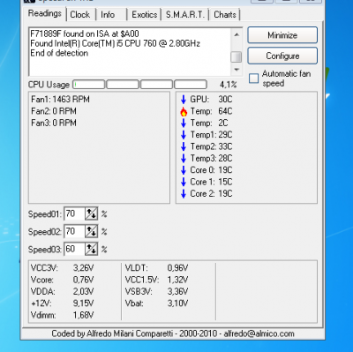Click the blue arrow next to Core 0

coord(184,170)
